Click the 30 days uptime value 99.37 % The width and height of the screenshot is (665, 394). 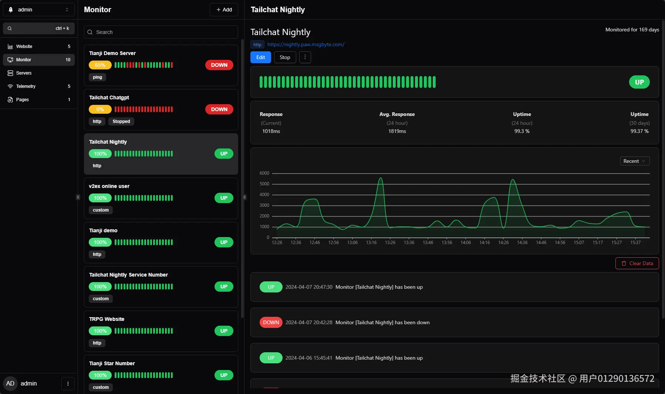coord(639,131)
